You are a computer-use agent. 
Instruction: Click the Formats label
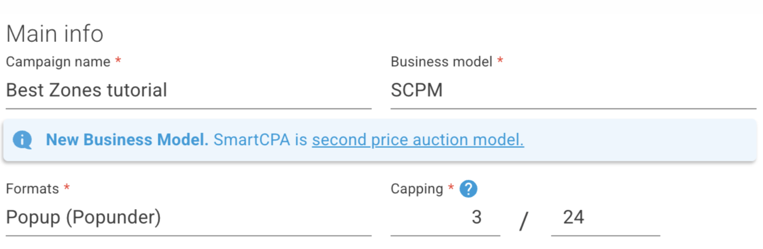coord(32,189)
